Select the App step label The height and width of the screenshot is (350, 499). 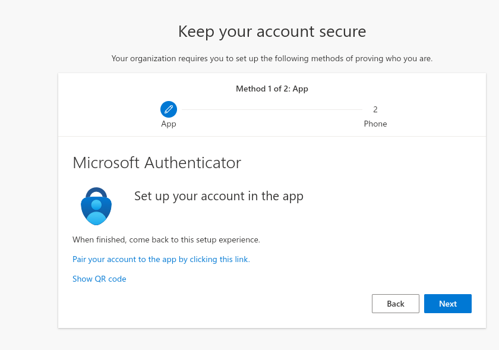pyautogui.click(x=169, y=124)
